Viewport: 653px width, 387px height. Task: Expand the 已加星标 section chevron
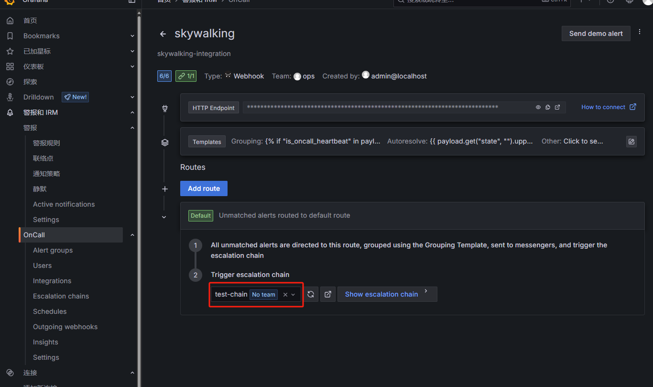point(132,51)
